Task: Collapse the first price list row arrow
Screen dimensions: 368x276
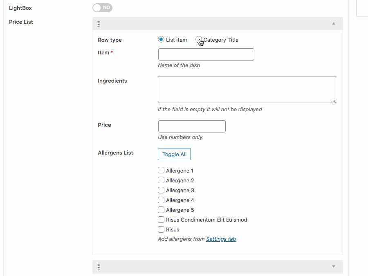Action: coord(334,24)
